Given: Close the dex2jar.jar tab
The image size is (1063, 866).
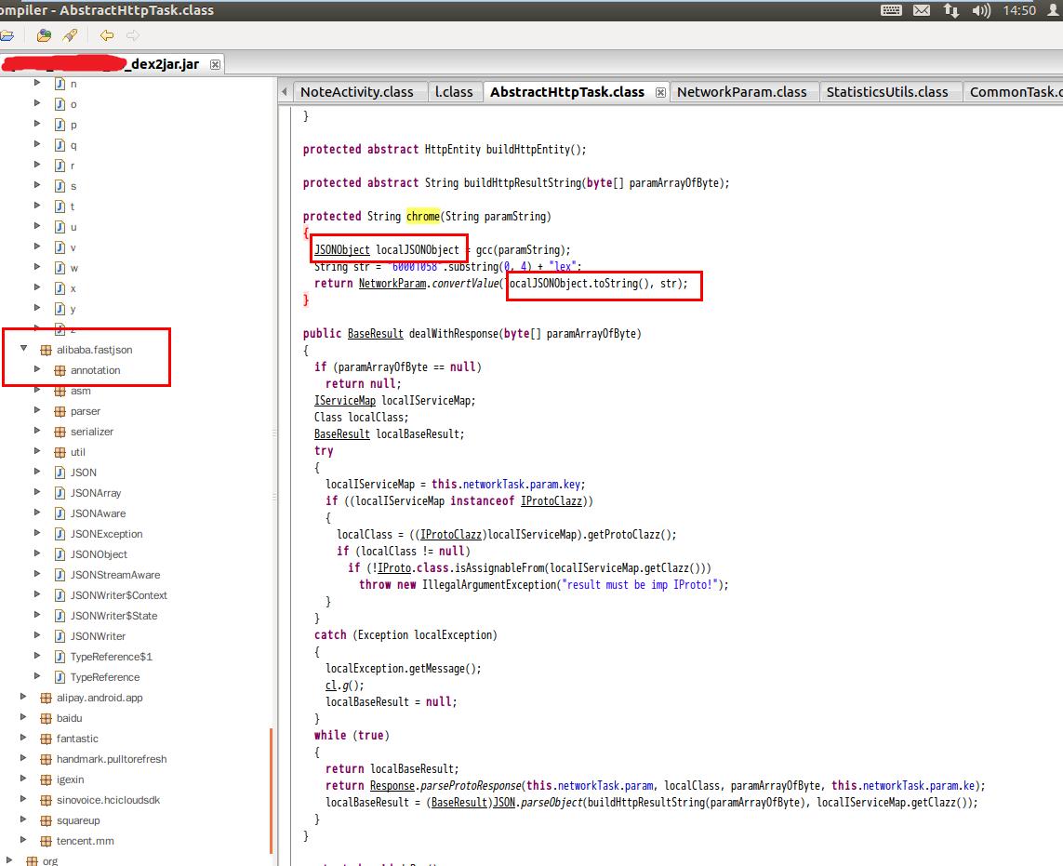Looking at the screenshot, I should 216,64.
